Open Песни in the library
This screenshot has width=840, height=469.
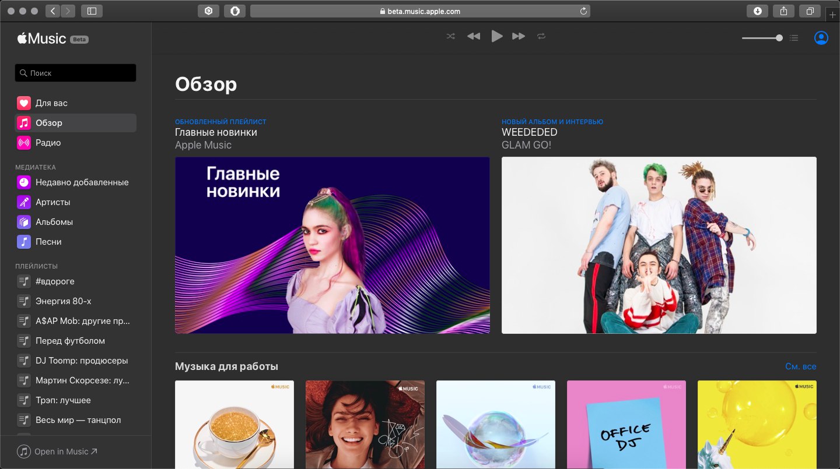click(x=75, y=242)
